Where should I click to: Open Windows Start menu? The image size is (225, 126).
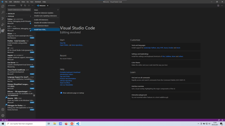coord(3,124)
